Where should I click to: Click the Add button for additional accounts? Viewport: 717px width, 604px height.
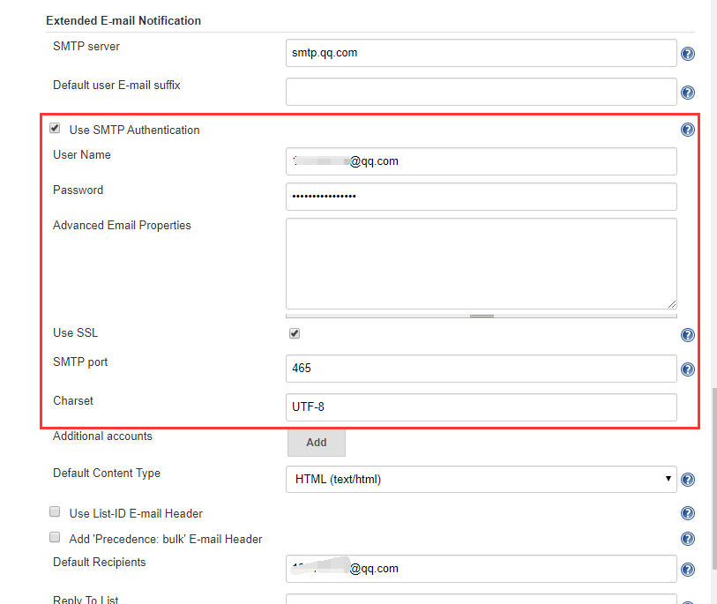pos(316,443)
